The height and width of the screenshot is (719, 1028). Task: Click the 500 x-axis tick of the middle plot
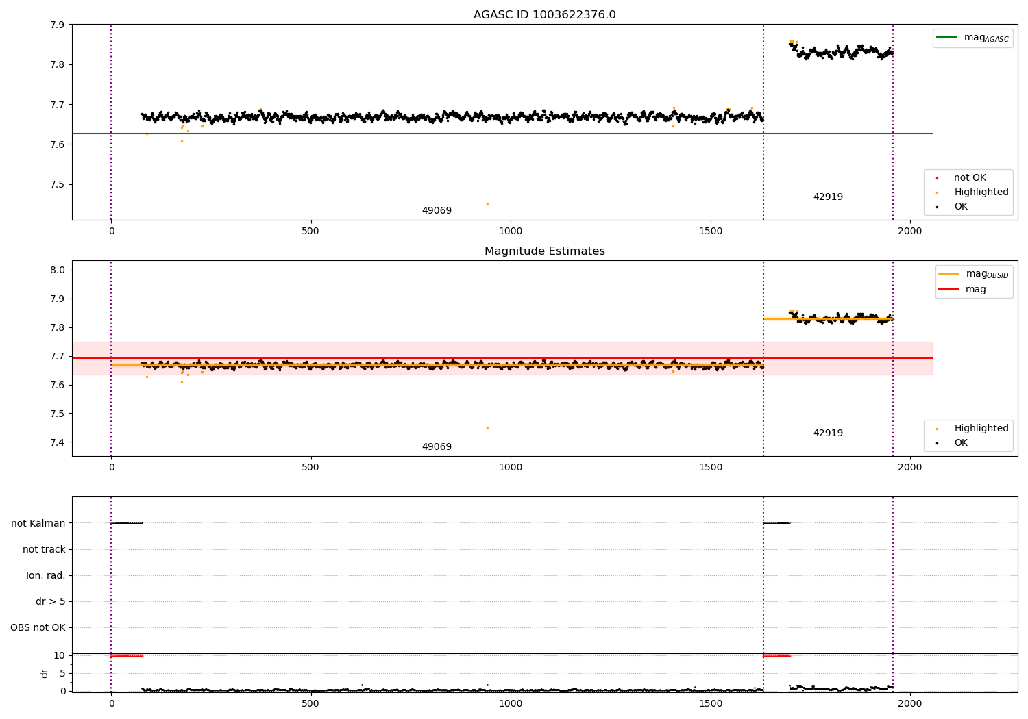coord(310,467)
